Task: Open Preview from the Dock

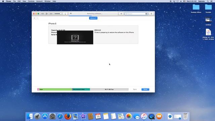Action: (x=75, y=116)
